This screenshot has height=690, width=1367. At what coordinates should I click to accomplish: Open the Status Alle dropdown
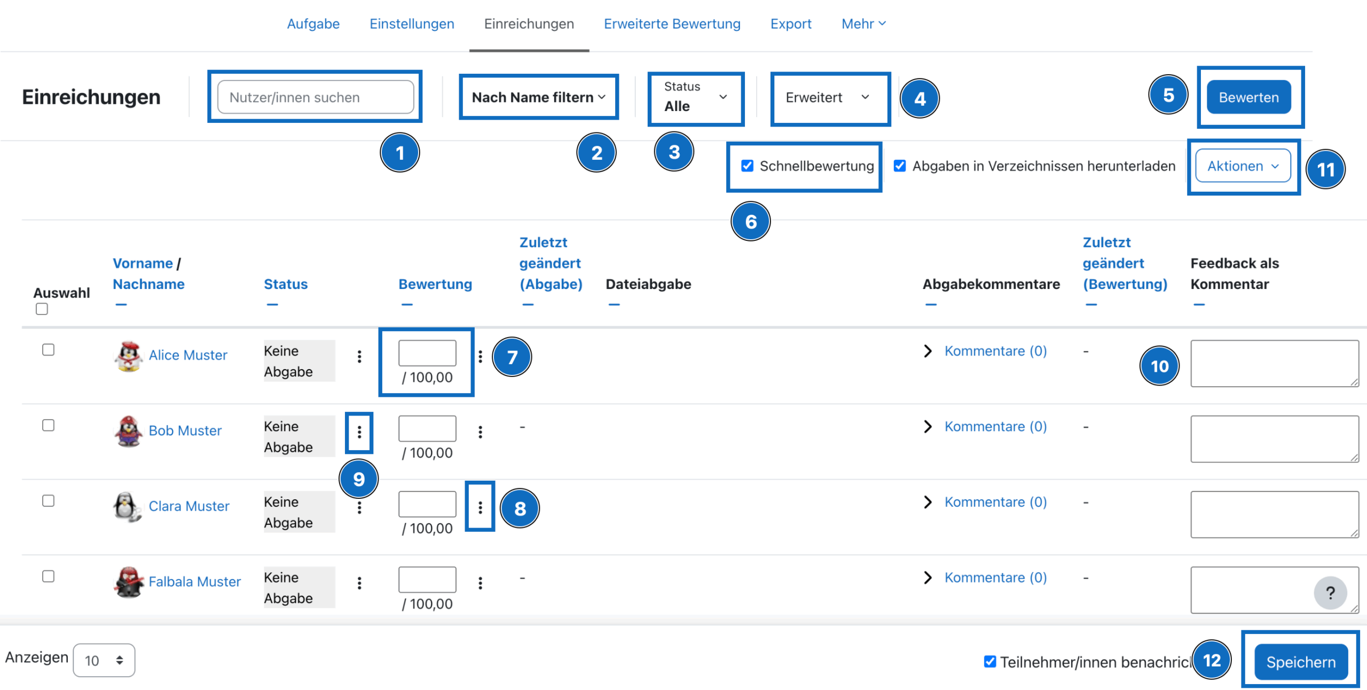(x=696, y=97)
